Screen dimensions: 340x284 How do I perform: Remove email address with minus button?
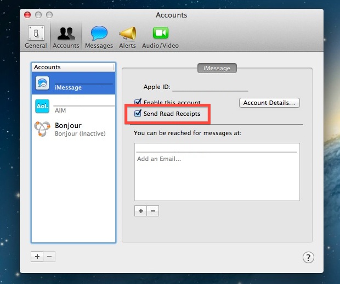coord(153,211)
